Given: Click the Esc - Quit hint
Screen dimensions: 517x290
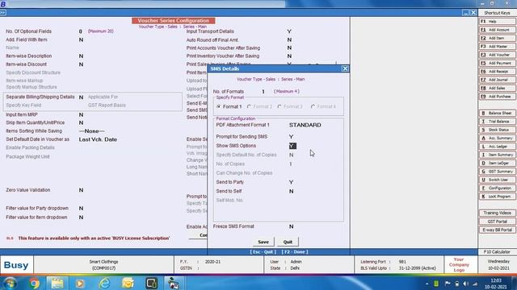Looking at the screenshot, I should coord(263,252).
